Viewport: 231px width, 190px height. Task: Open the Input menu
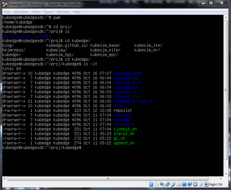pyautogui.click(x=48, y=12)
